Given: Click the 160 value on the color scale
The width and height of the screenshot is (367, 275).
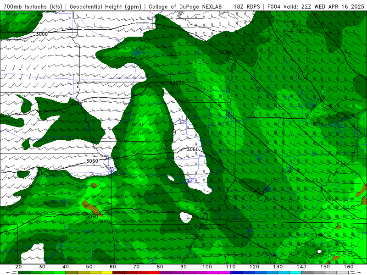Looking at the screenshot, I should (x=349, y=267).
